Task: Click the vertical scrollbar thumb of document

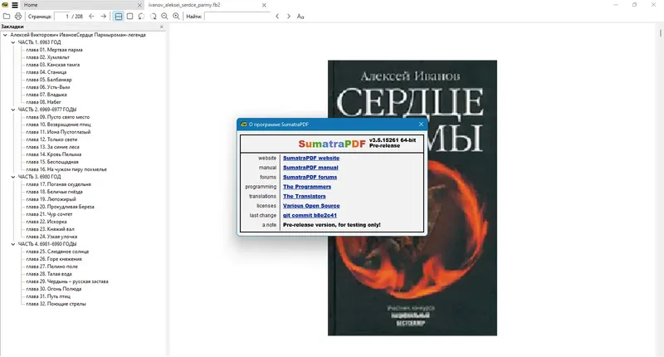Action: [x=661, y=32]
